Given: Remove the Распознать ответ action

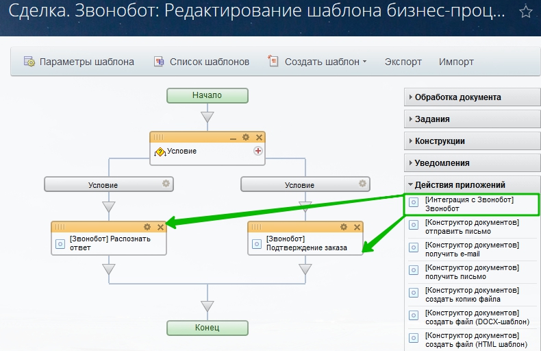Looking at the screenshot, I should (x=160, y=227).
